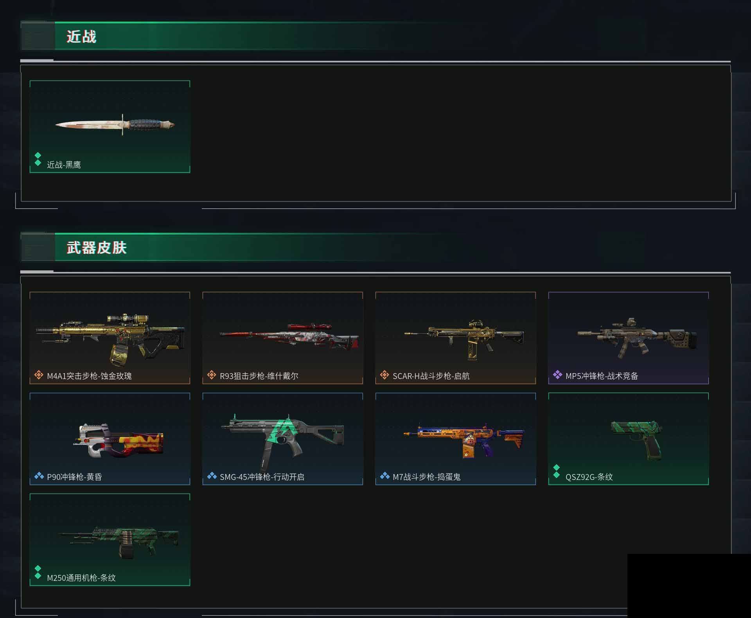The image size is (751, 618).
Task: Click blue rarity icon beside M7战斗步枪
Action: [x=384, y=476]
